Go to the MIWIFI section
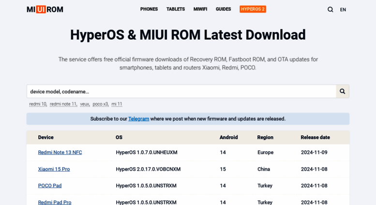 pos(200,9)
